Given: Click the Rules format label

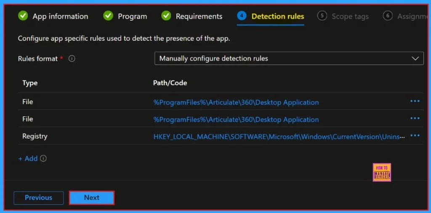Looking at the screenshot, I should pyautogui.click(x=38, y=59).
